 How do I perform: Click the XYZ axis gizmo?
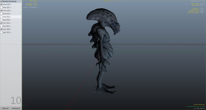25,104
